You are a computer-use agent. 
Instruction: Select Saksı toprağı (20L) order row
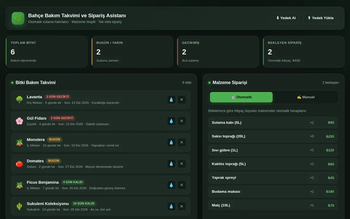click(x=273, y=136)
